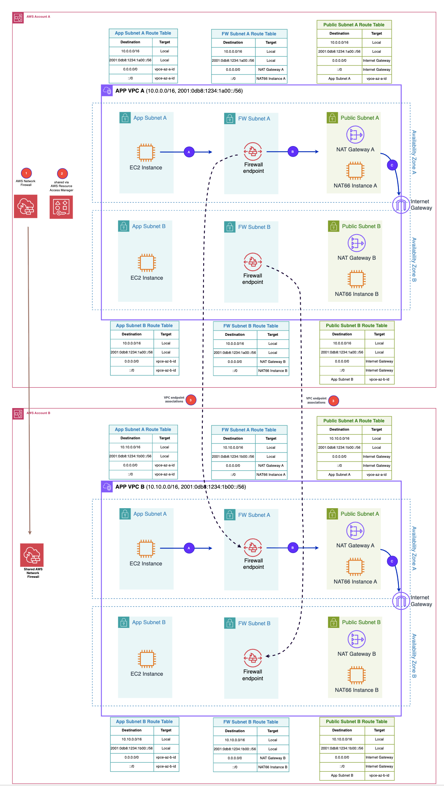Select NAT66 Instance A chip icon in APP VPC A
This screenshot has height=786, width=444.
pos(355,171)
